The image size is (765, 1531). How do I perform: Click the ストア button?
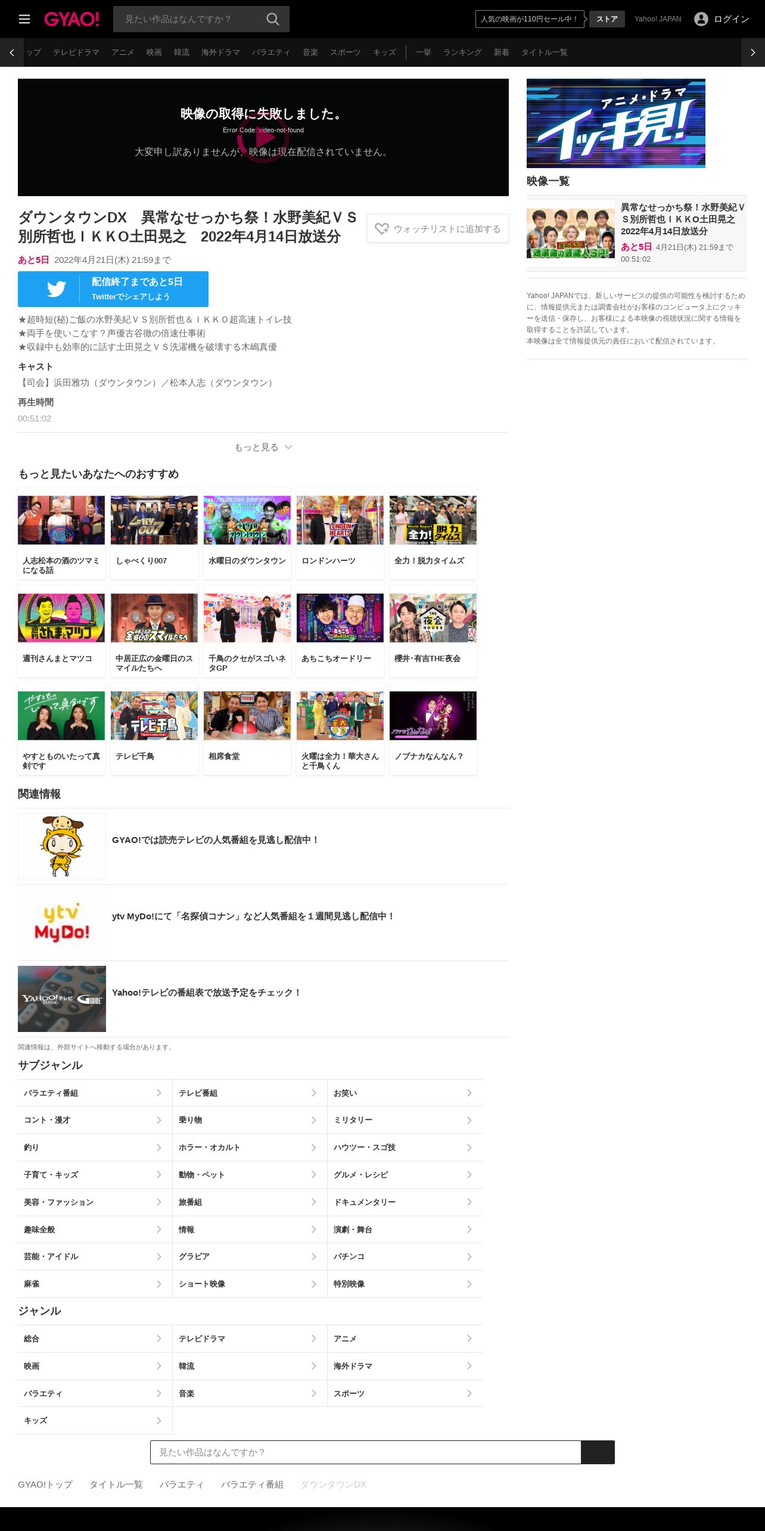pos(607,19)
